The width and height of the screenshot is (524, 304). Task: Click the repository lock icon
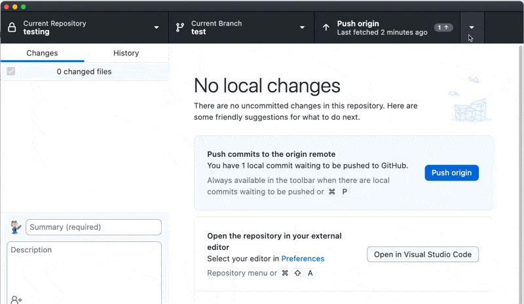(12, 27)
